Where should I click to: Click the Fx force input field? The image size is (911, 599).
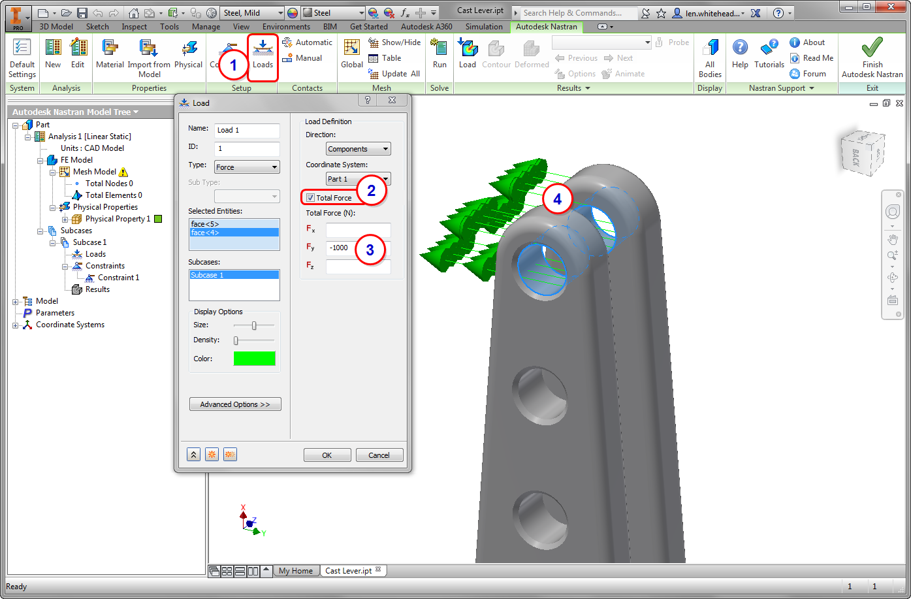[x=359, y=230]
